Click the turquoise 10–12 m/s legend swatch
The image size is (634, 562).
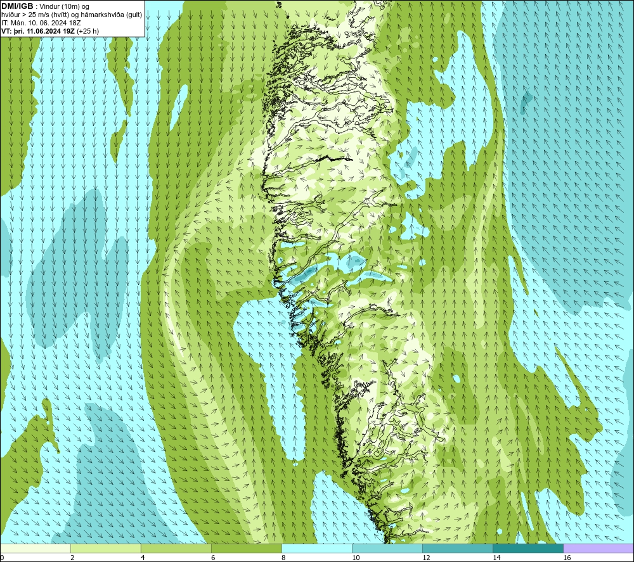click(387, 548)
